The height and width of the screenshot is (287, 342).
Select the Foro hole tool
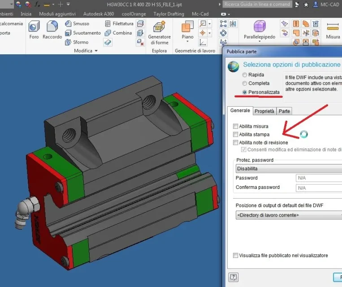pos(34,30)
